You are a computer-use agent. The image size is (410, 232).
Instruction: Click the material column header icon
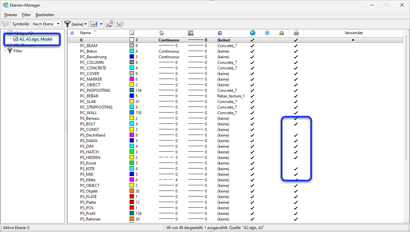point(220,33)
